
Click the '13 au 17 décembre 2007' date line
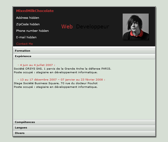tap(61, 80)
